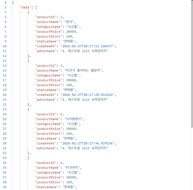This screenshot has height=190, width=193.
Task: Click the opening brace on line 33
Action: (x=29, y=158)
